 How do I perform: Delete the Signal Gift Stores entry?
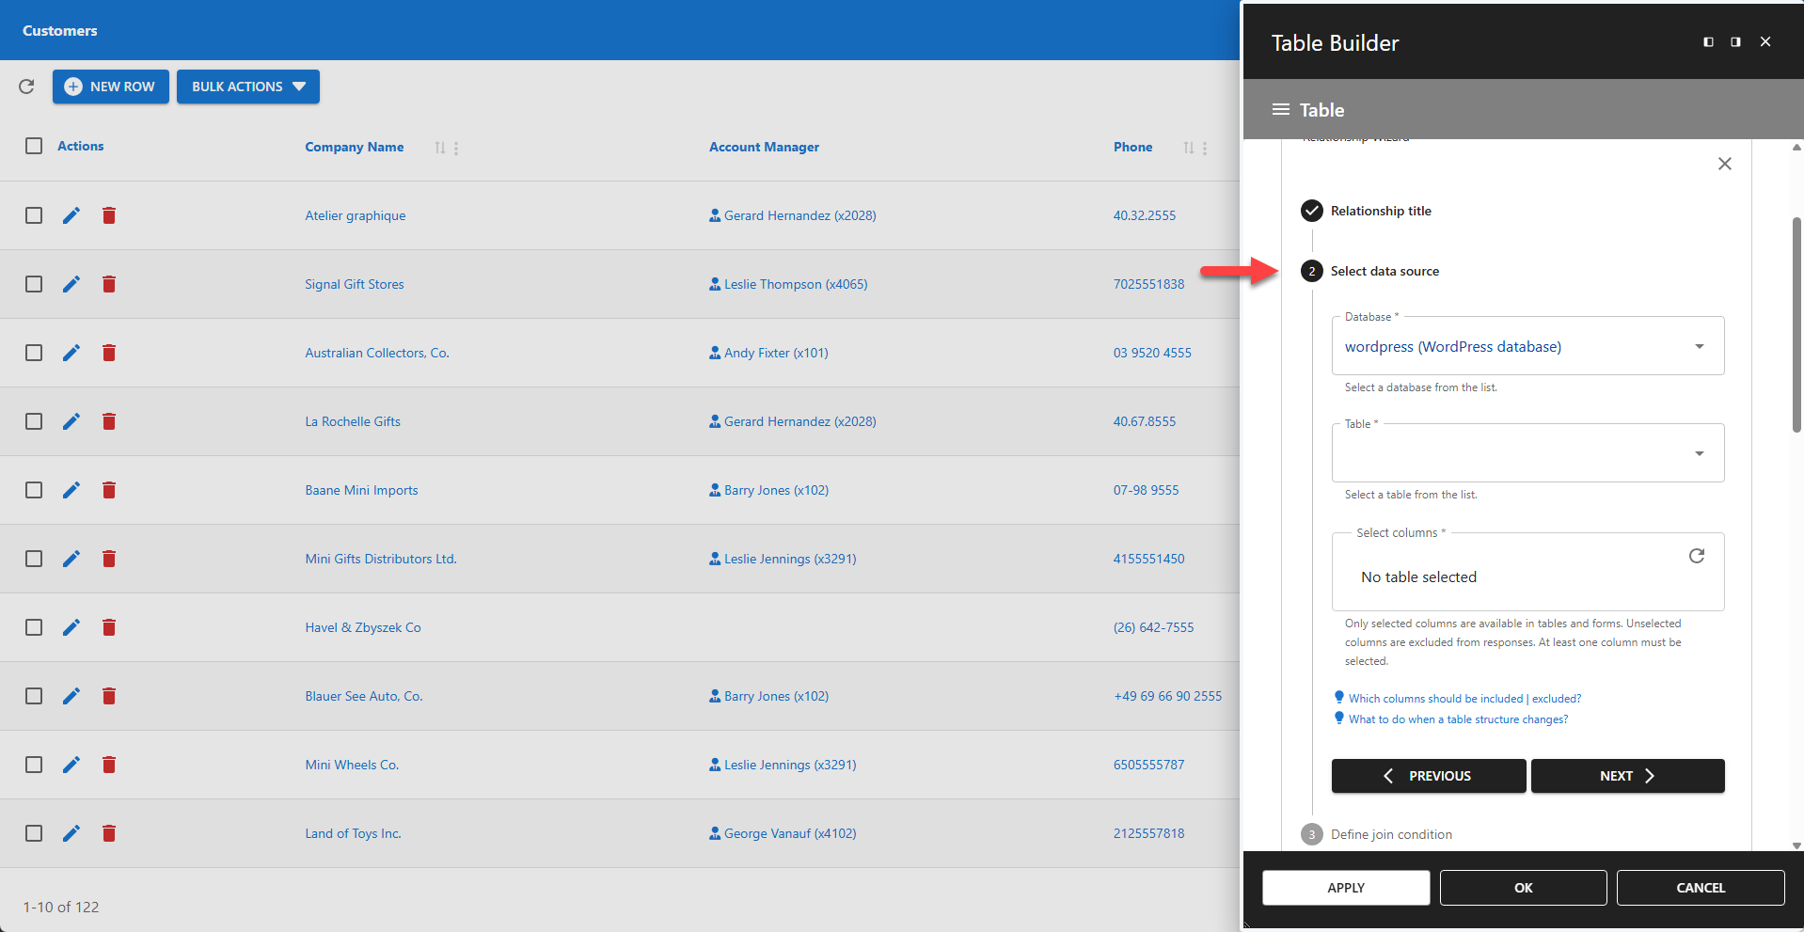pos(109,283)
